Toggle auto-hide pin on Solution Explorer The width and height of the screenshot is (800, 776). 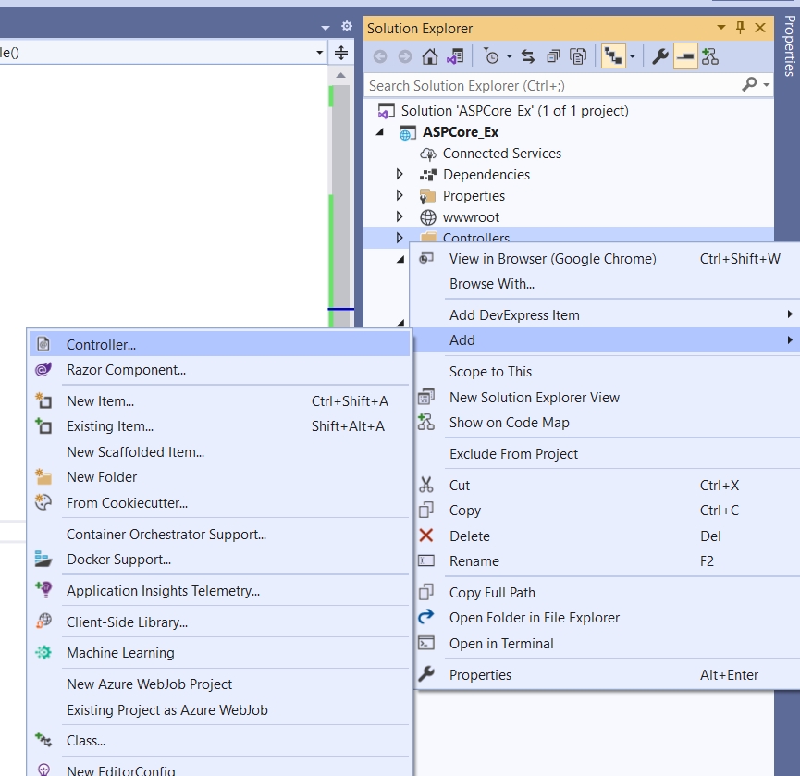click(x=740, y=28)
